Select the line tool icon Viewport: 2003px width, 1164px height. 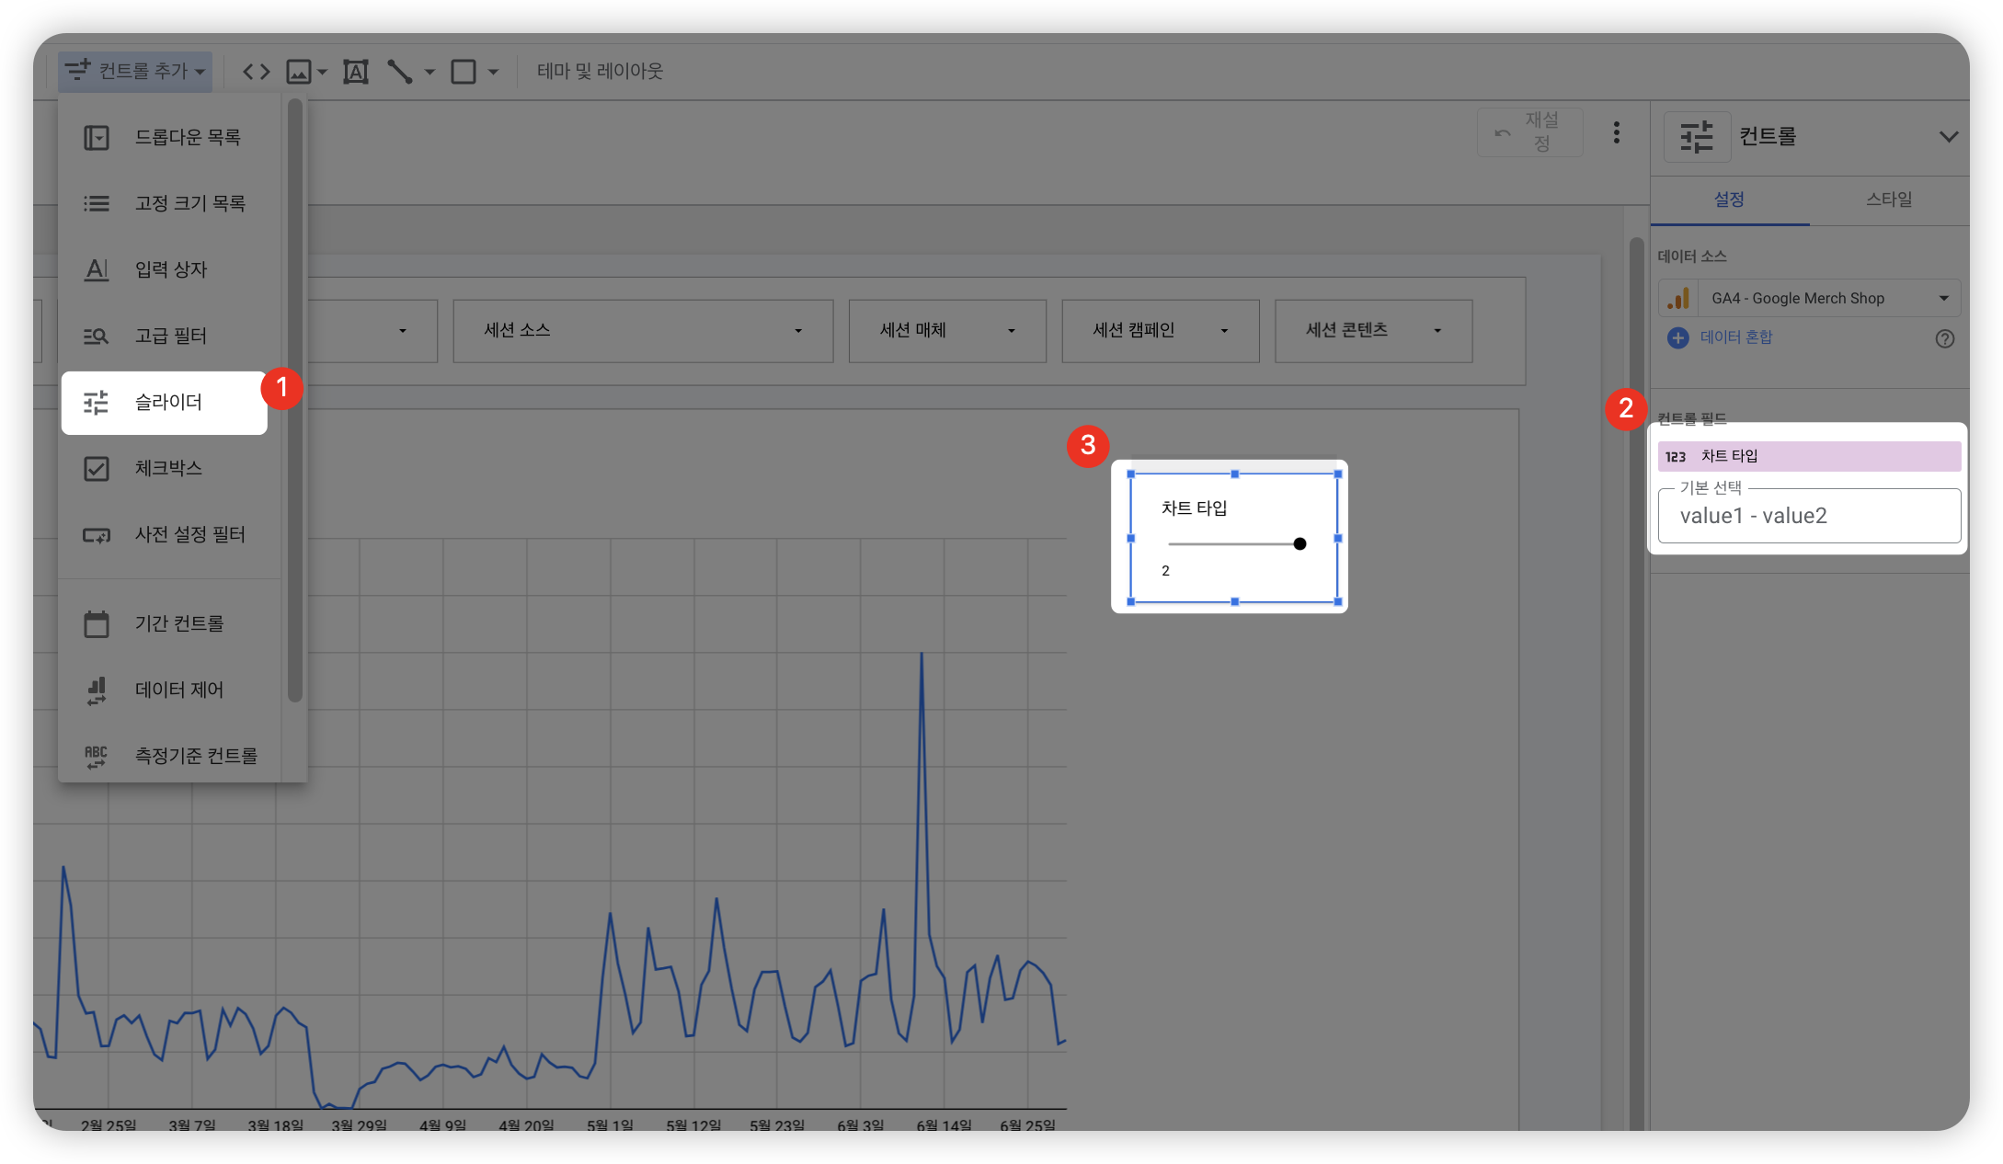click(x=399, y=71)
